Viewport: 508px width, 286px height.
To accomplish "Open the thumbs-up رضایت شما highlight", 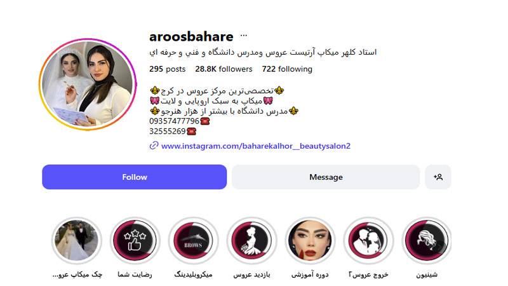I will pos(135,241).
